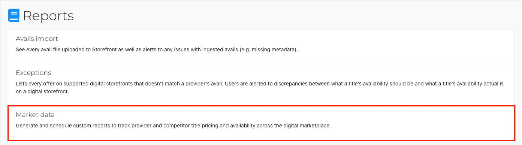Click the Exceptions description paragraph
Viewport: 522px width, 145px height.
click(259, 87)
